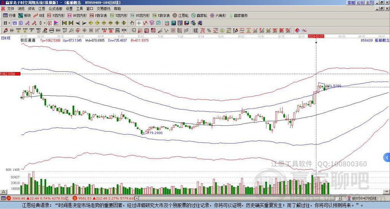Step chart left with black arrow
The height and width of the screenshot is (209, 390).
click(x=78, y=23)
